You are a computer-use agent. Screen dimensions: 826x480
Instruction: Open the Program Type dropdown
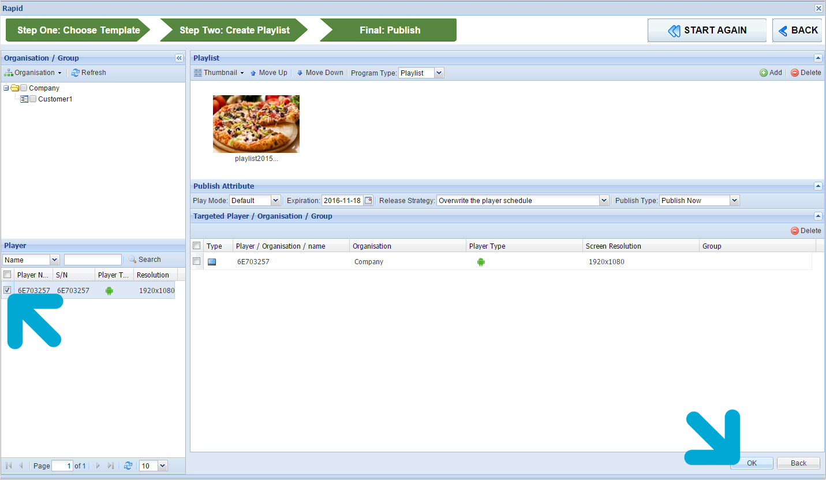pos(439,73)
